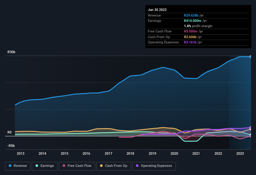The height and width of the screenshot is (175, 256).
Task: Click the orange Cash From Op legend dot
Action: coord(101,166)
